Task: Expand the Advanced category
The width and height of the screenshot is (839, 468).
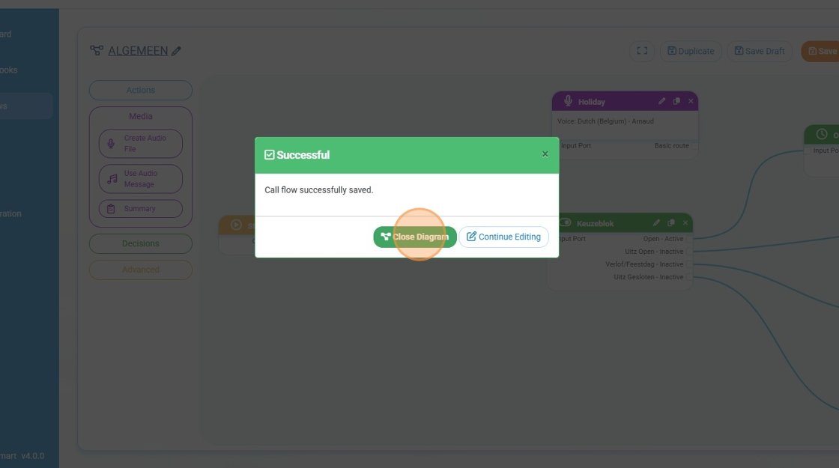Action: pos(141,270)
